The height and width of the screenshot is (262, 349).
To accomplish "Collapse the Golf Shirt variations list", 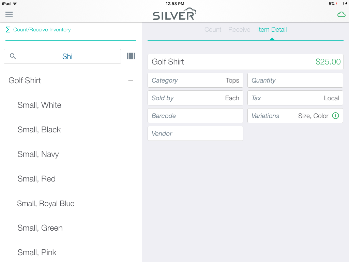I will coord(131,80).
